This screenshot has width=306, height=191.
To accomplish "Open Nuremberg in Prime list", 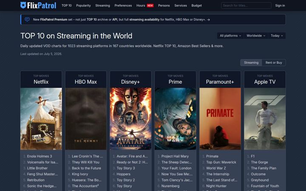I will point(170,186).
